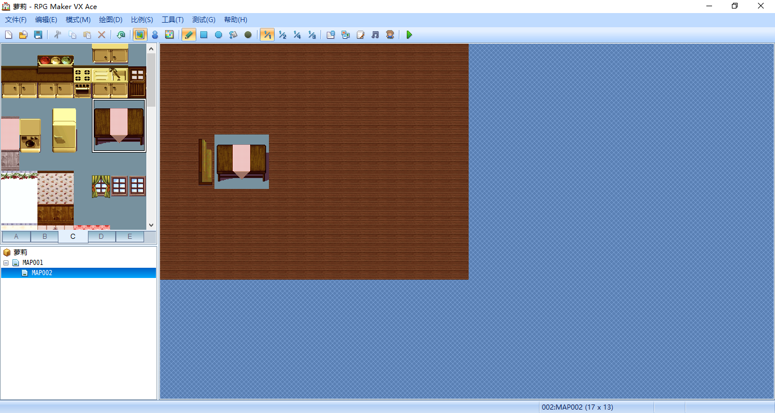Click the Delete X icon

102,35
